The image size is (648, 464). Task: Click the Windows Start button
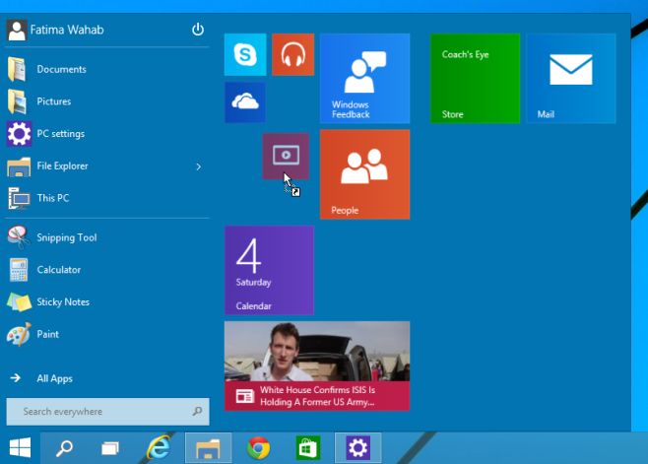20,448
